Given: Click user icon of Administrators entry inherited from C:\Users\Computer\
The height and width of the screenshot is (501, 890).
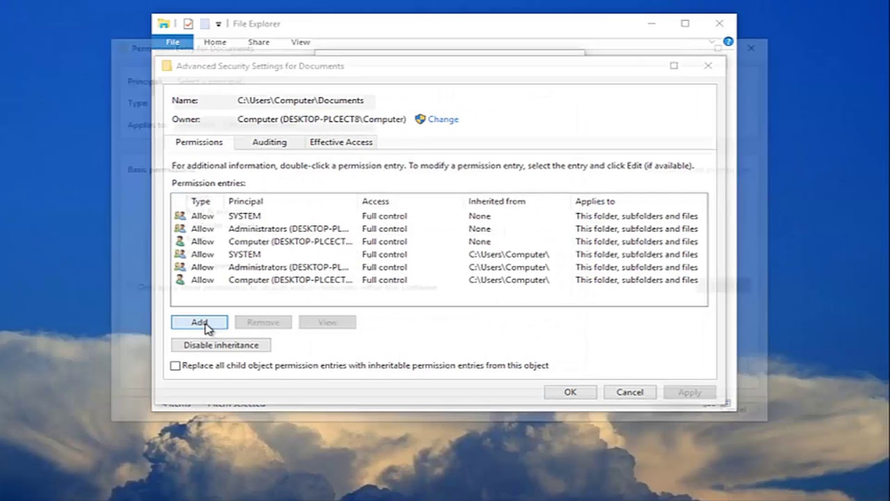Looking at the screenshot, I should pyautogui.click(x=180, y=267).
